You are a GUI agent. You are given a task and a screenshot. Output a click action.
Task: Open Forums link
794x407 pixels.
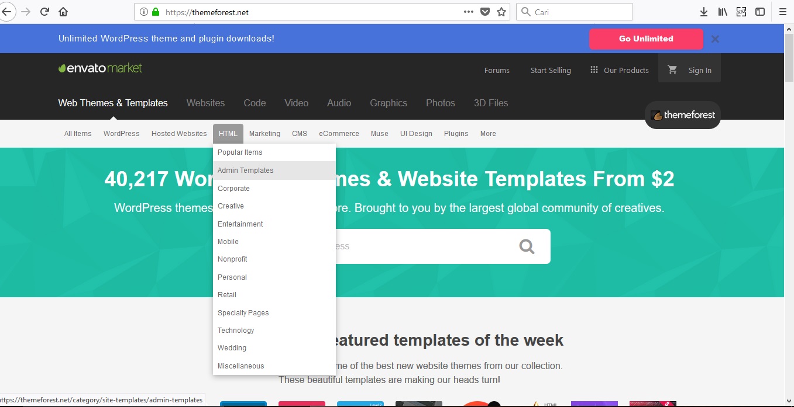pyautogui.click(x=497, y=70)
